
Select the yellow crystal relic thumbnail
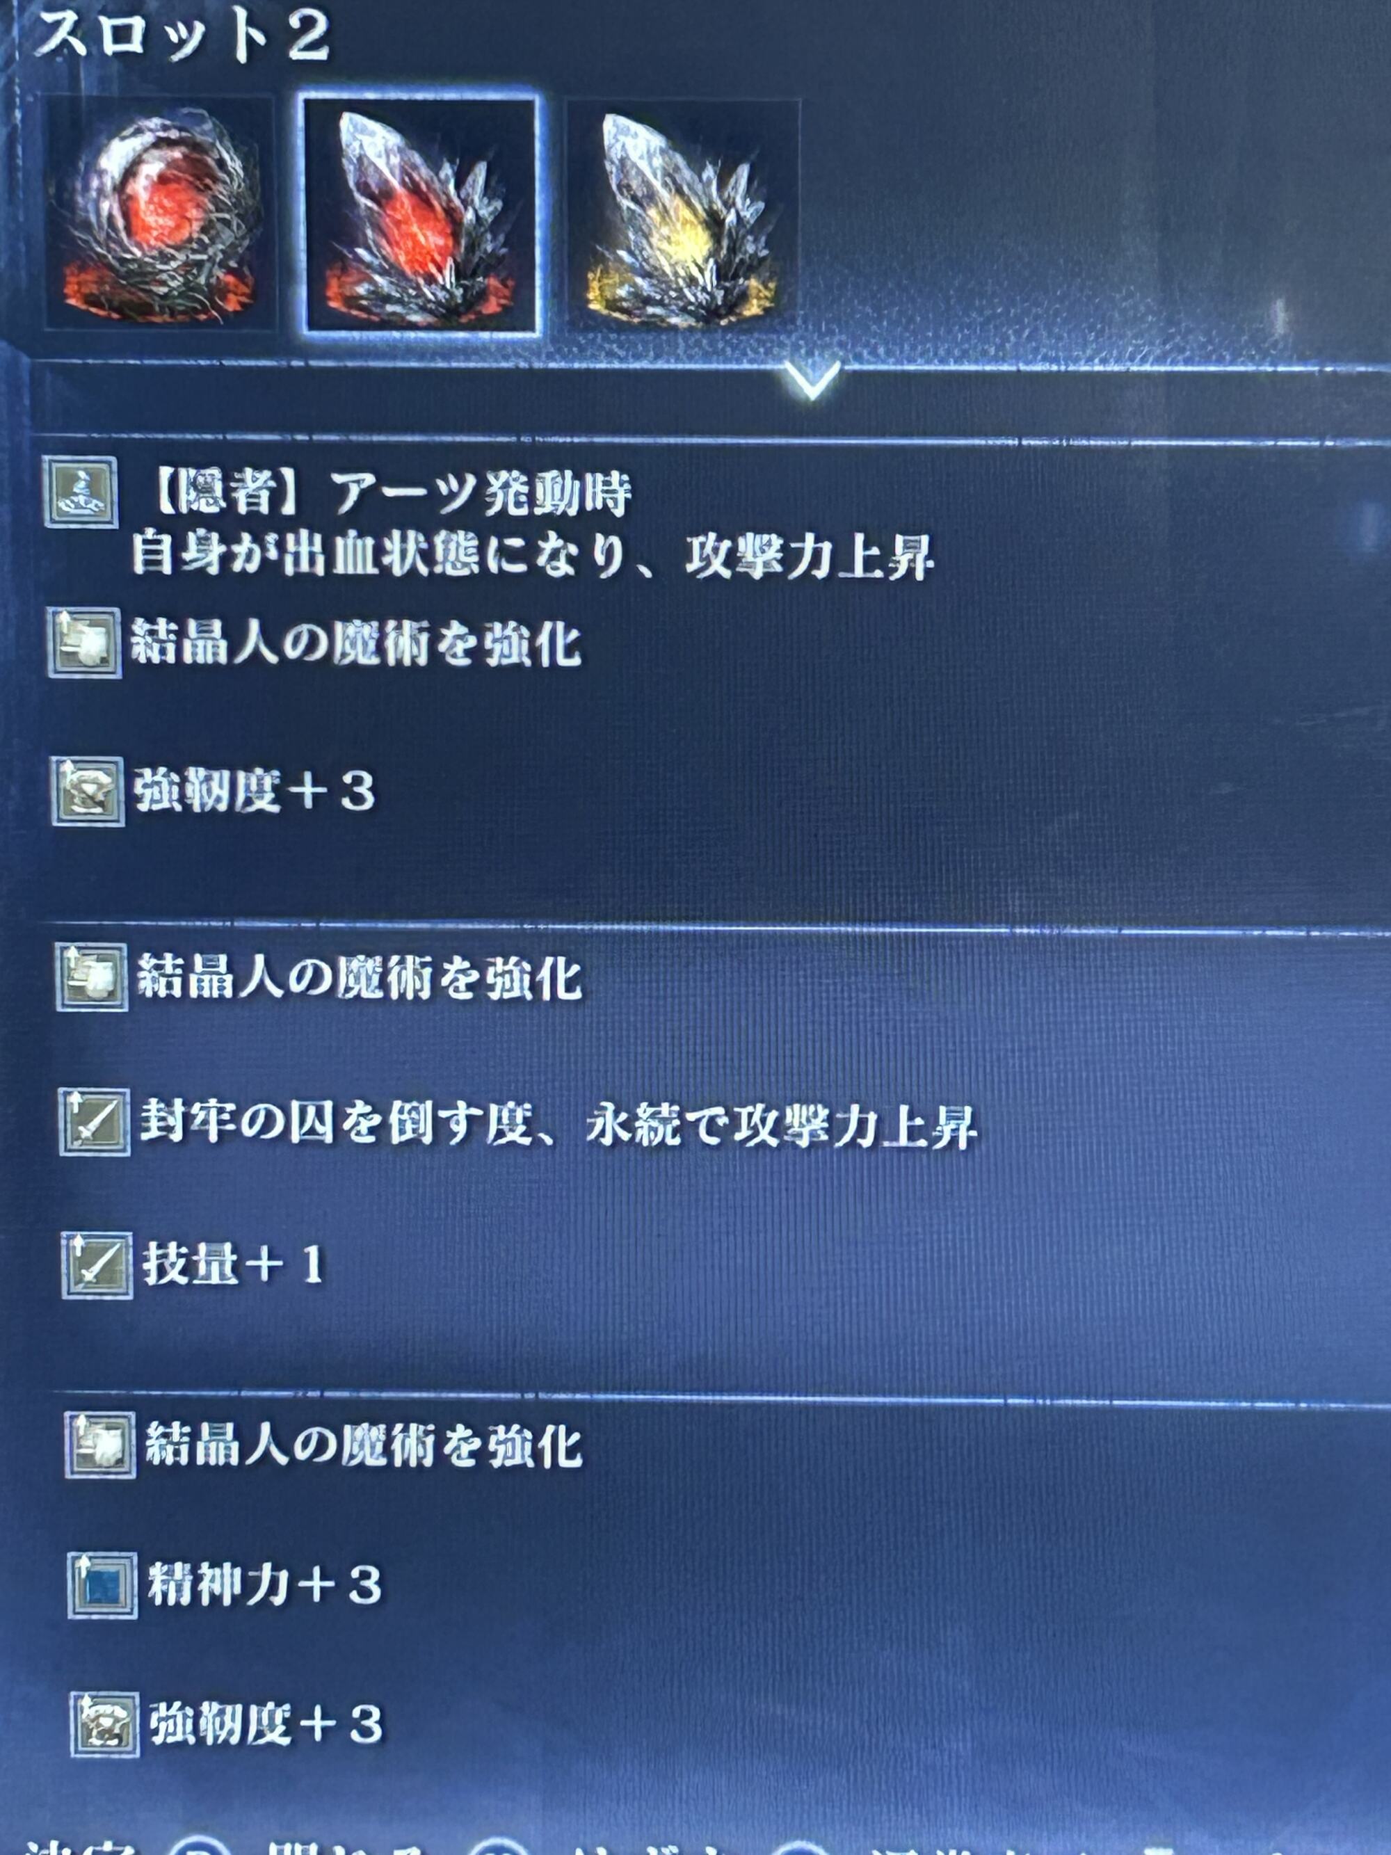click(x=682, y=216)
